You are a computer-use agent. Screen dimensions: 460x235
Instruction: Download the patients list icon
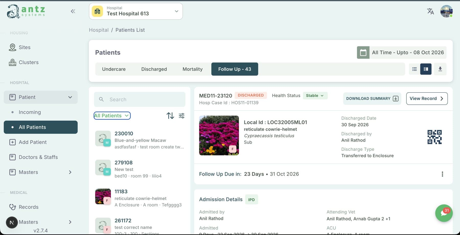coord(440,69)
